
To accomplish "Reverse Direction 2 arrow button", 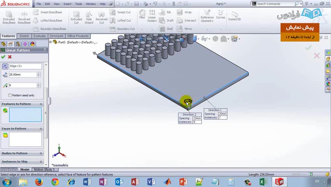I will 5,66.
